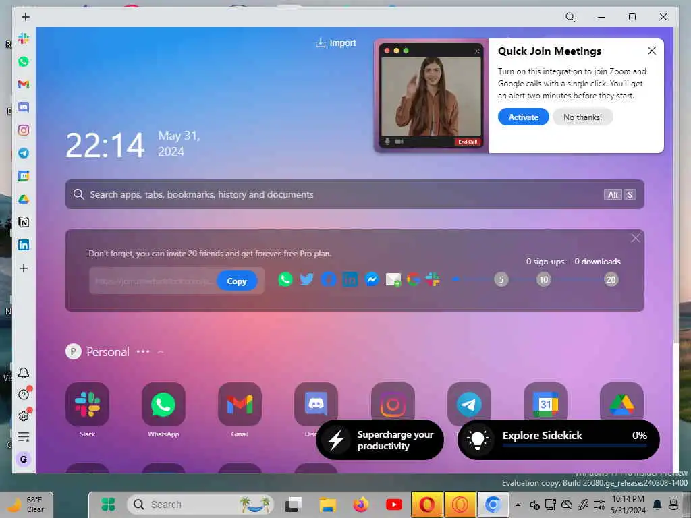Image resolution: width=691 pixels, height=518 pixels.
Task: Launch the Slack app tile
Action: [87, 405]
